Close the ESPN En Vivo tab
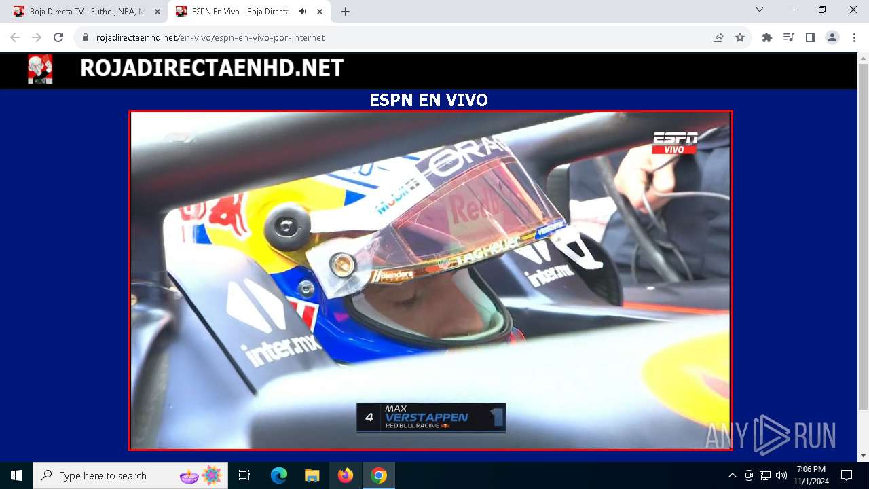Viewport: 869px width, 489px height. click(x=320, y=12)
